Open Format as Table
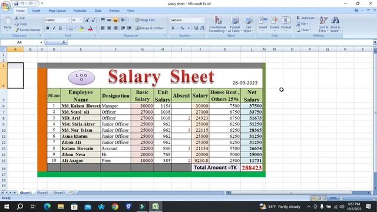The height and width of the screenshot is (212, 377). [234, 24]
